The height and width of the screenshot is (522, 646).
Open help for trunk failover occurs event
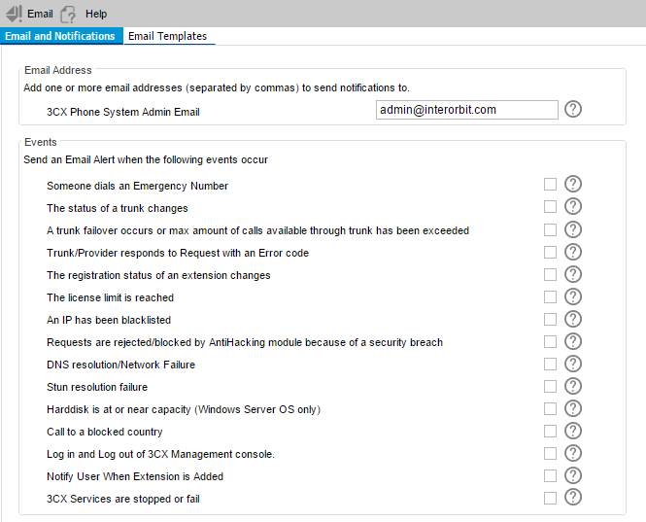click(573, 229)
